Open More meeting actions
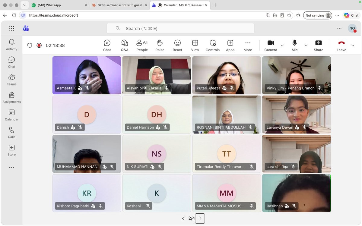This screenshot has height=226, width=362. tap(248, 46)
